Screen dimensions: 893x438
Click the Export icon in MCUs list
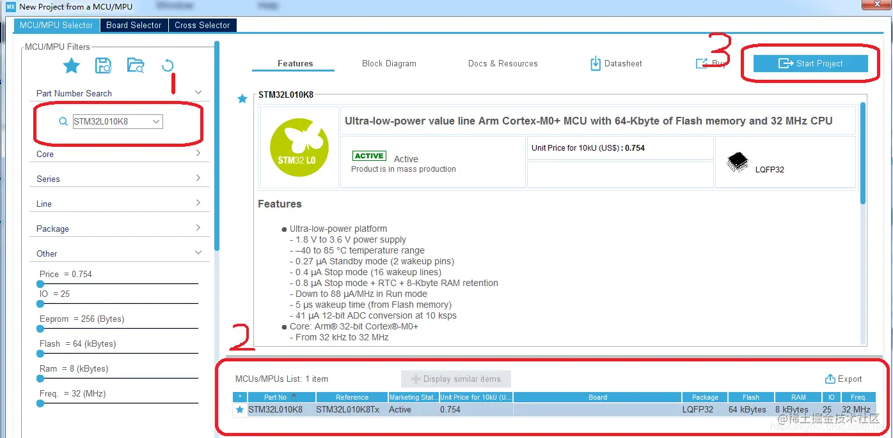coord(830,379)
